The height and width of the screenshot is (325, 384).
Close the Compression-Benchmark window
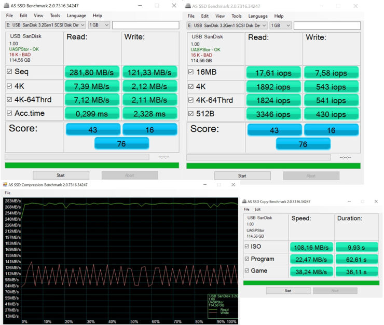233,184
